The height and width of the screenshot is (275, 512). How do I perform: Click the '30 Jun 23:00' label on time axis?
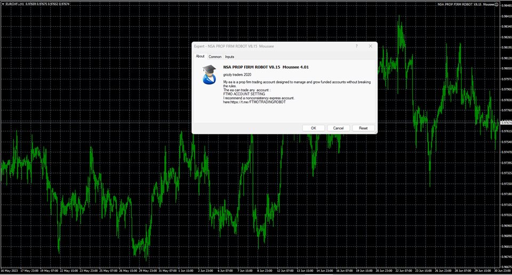pos(501,270)
